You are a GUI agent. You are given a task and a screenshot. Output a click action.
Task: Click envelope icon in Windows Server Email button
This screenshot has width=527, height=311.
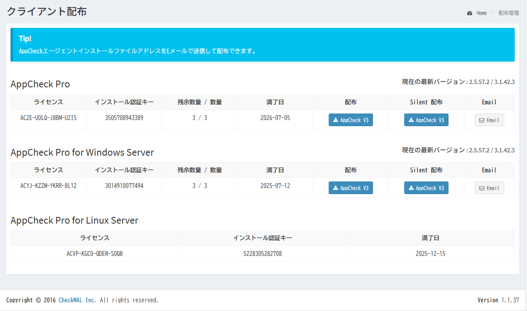point(481,188)
